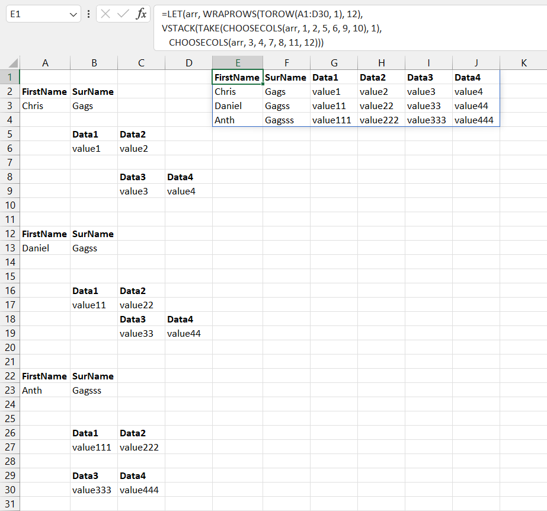
Task: Click the FirstName header cell in E1
Action: [237, 77]
